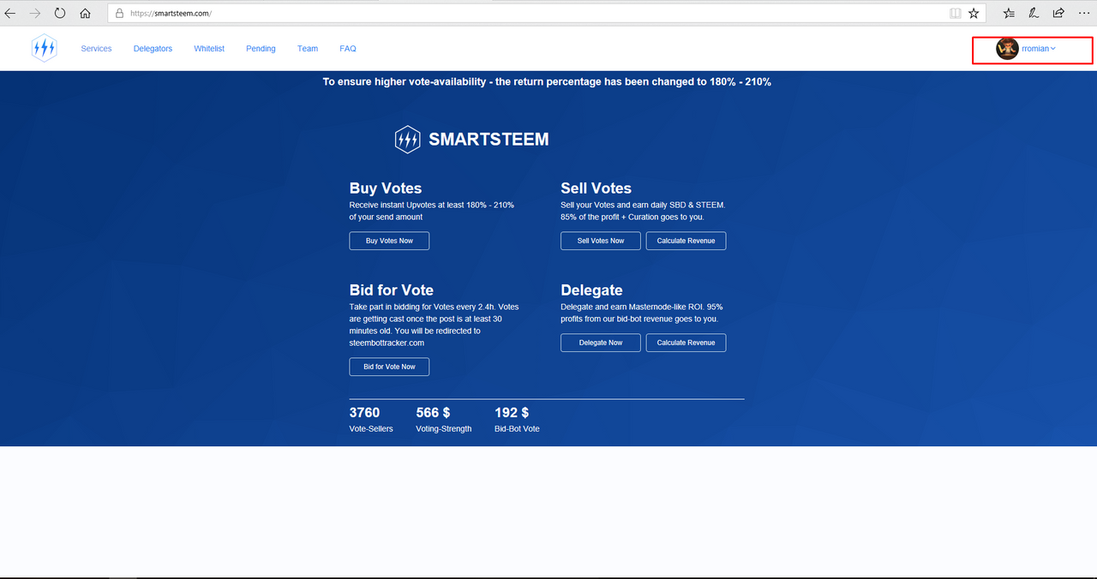Click the Smartsteem logo in the navbar
Image resolution: width=1097 pixels, height=579 pixels.
[x=44, y=49]
